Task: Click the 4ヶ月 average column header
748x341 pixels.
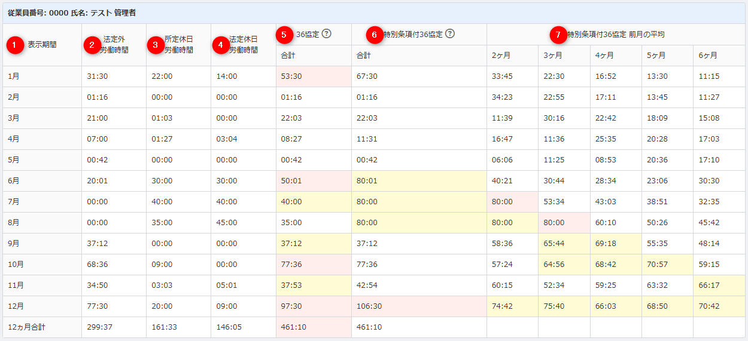Action: 604,56
